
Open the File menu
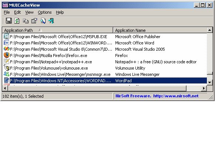[7, 12]
